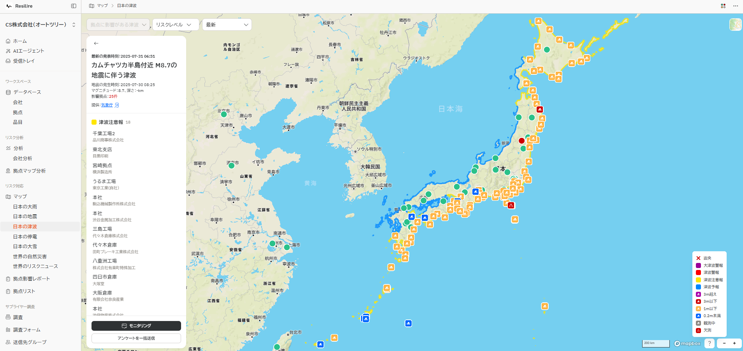Open the リスクレベル dropdown
This screenshot has height=351, width=743.
coord(176,25)
